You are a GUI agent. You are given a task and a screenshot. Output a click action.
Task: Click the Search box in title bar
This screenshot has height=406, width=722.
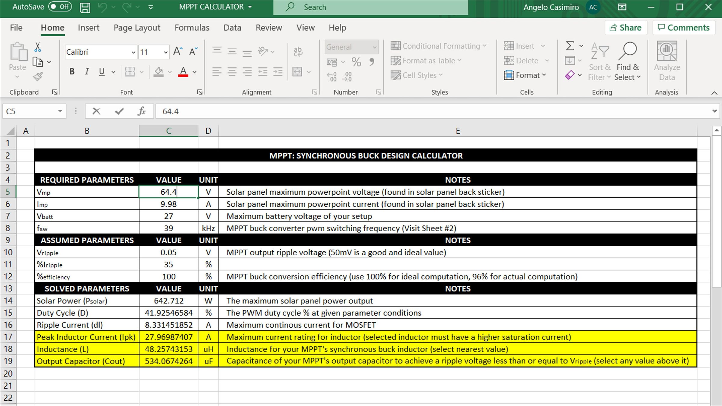[x=371, y=7]
